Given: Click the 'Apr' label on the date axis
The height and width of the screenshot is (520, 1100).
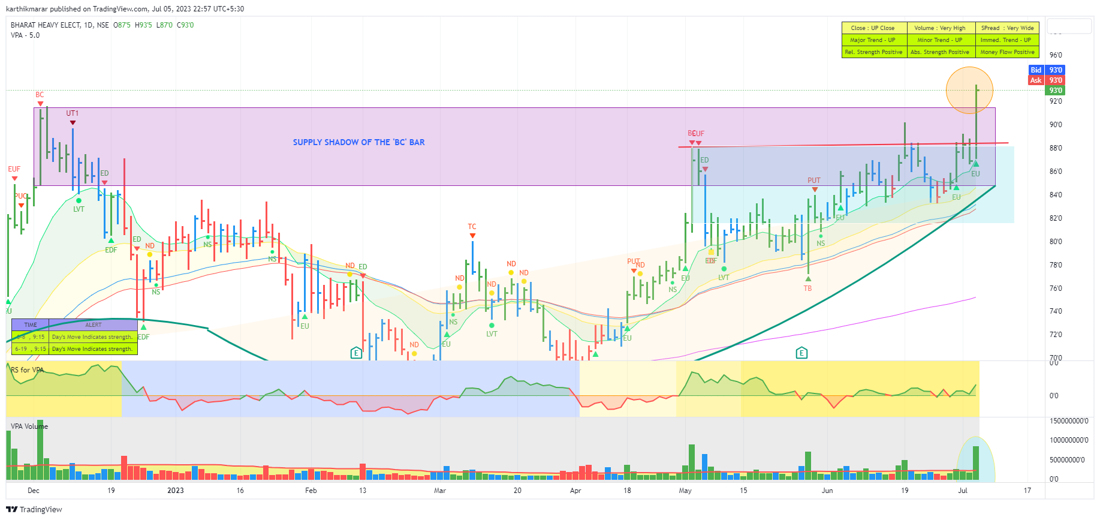Looking at the screenshot, I should [x=575, y=491].
